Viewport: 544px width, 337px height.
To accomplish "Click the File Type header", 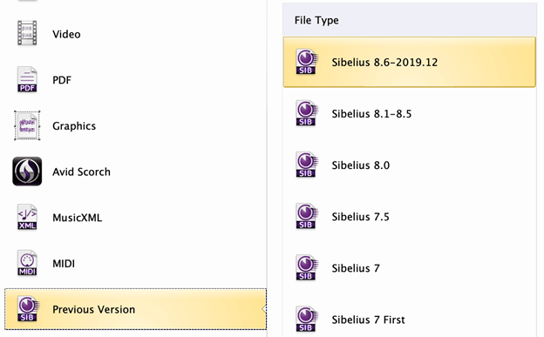I will (316, 20).
